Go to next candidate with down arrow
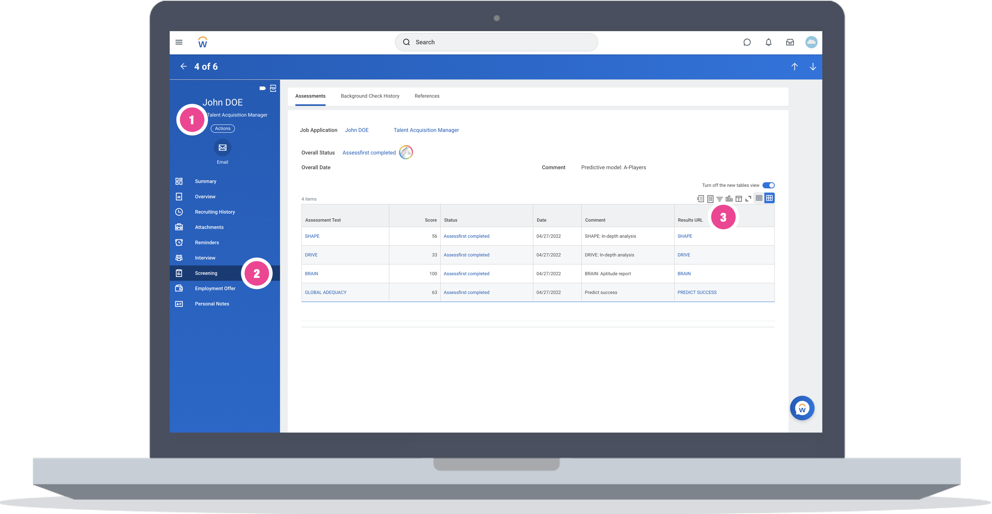 pyautogui.click(x=812, y=67)
